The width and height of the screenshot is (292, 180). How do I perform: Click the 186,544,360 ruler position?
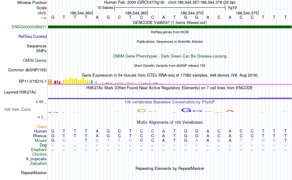click(x=81, y=13)
